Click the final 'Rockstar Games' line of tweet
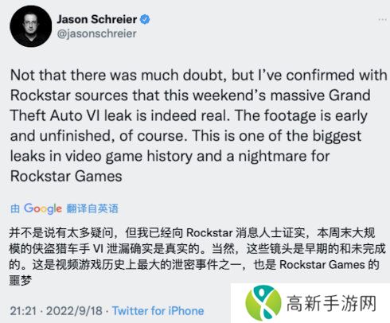Screen dimensions: 390x323 [x=66, y=176]
